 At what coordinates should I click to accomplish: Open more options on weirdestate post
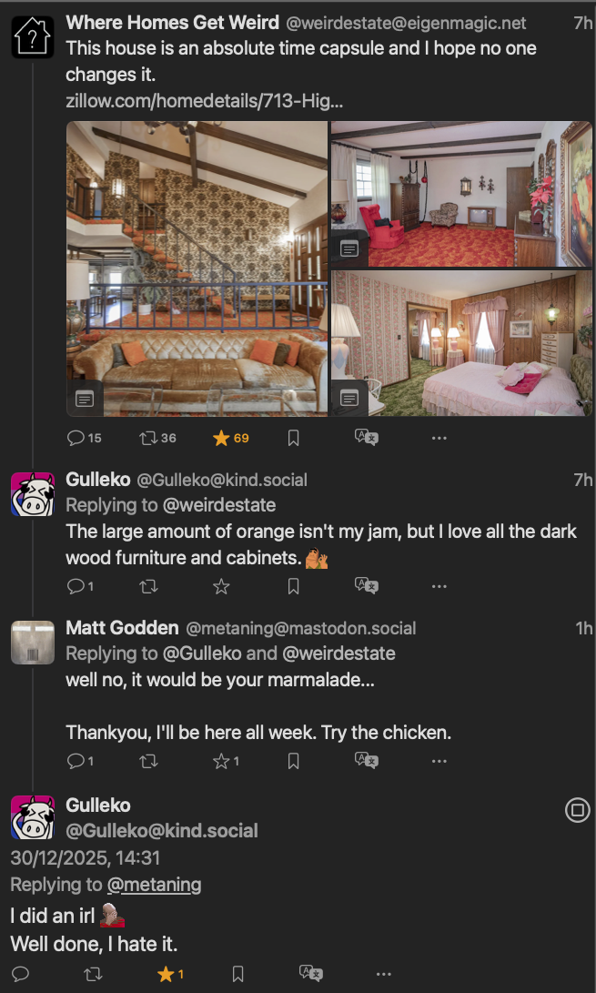tap(439, 438)
